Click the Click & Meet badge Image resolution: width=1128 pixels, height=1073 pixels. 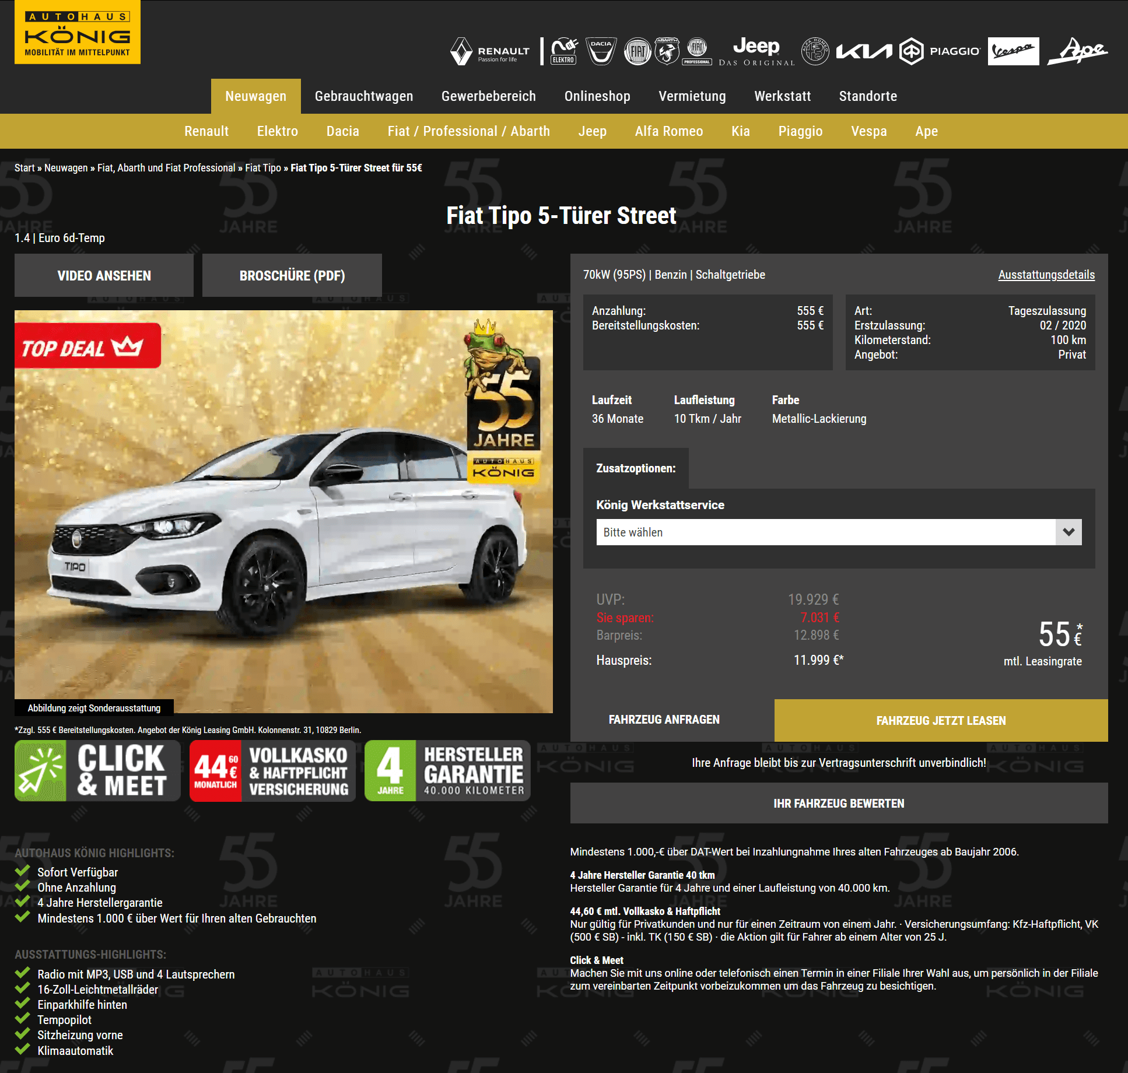pos(97,770)
